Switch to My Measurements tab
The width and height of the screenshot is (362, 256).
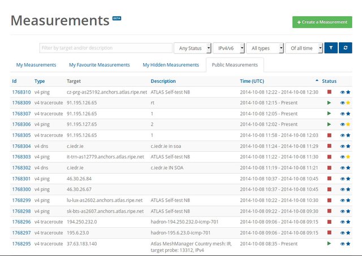click(36, 65)
